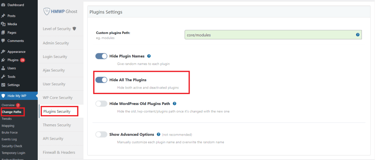The image size is (375, 160).
Task: Go to Firewall & Headers tab
Action: (61, 152)
